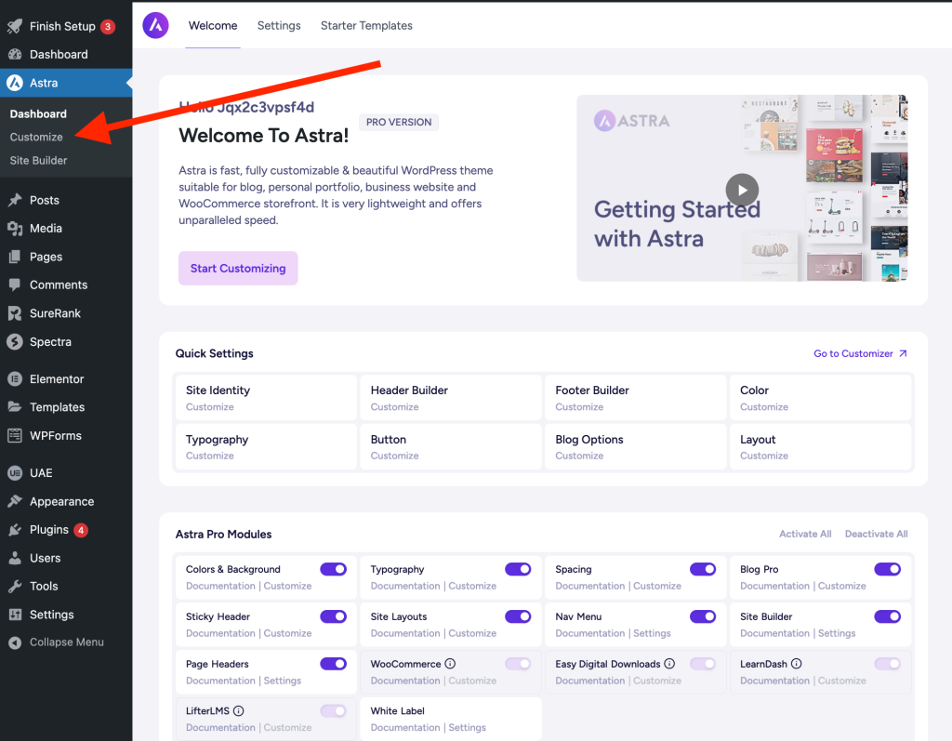952x741 pixels.
Task: Click the Plugins icon in sidebar
Action: point(14,530)
